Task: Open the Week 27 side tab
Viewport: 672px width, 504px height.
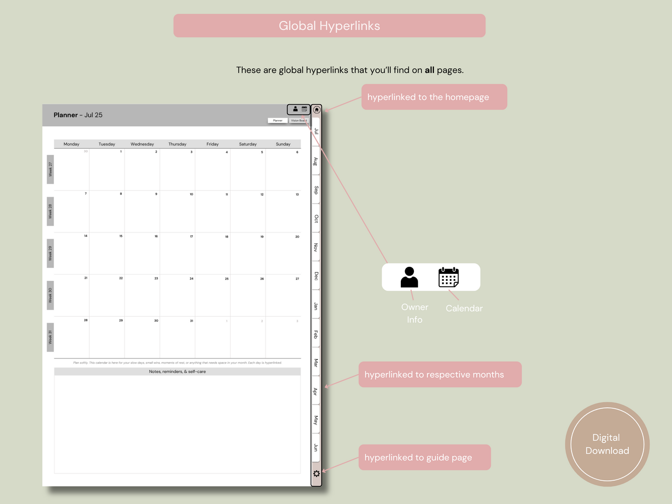Action: click(x=50, y=169)
